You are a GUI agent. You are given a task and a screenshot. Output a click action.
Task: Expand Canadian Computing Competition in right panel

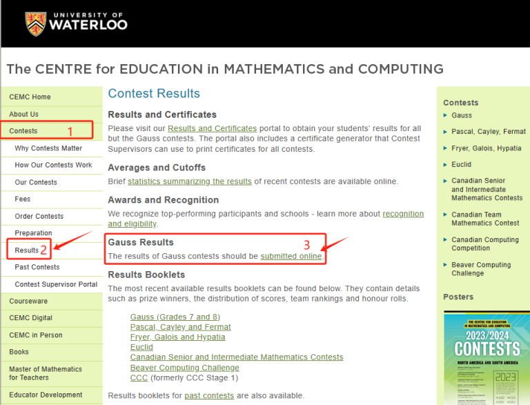(484, 244)
